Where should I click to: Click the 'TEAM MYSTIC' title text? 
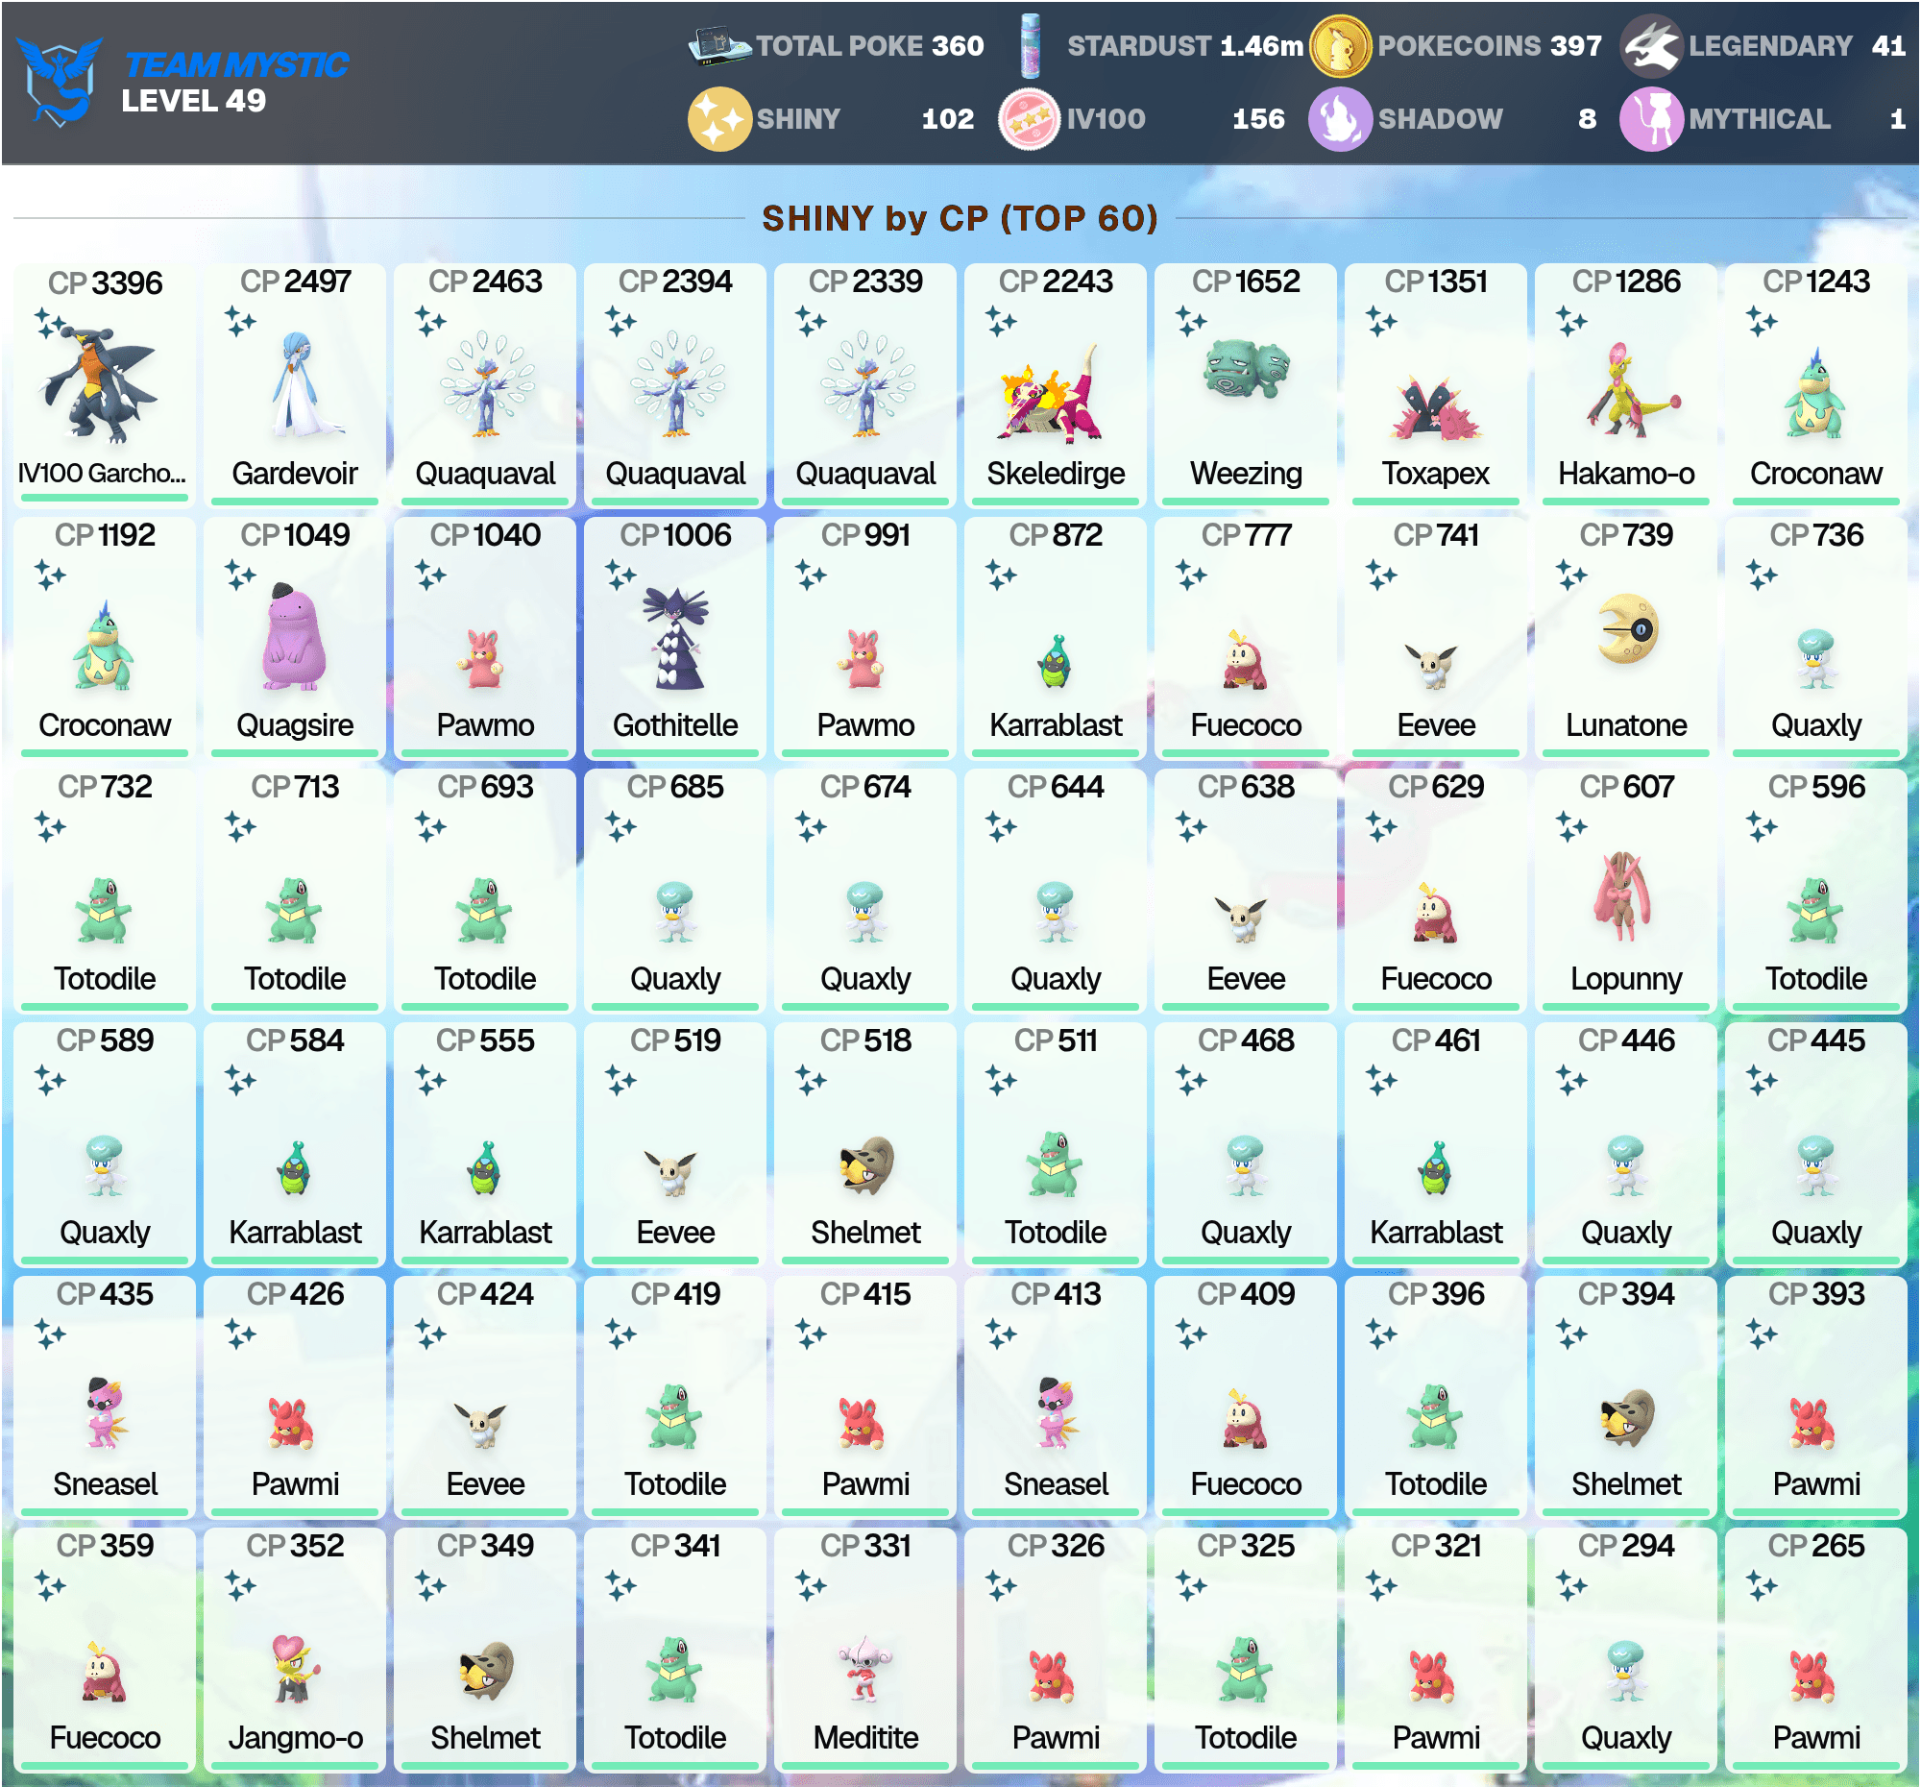click(x=235, y=64)
